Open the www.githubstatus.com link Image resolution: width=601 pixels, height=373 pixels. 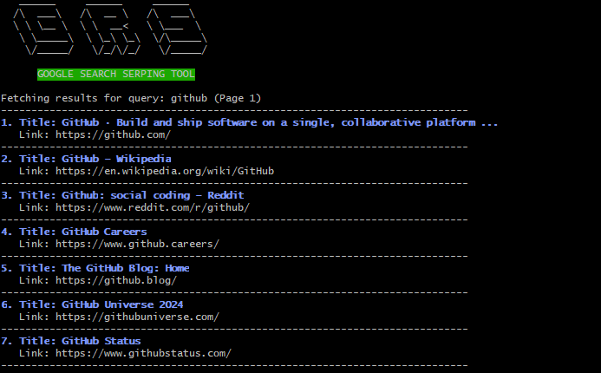(143, 353)
